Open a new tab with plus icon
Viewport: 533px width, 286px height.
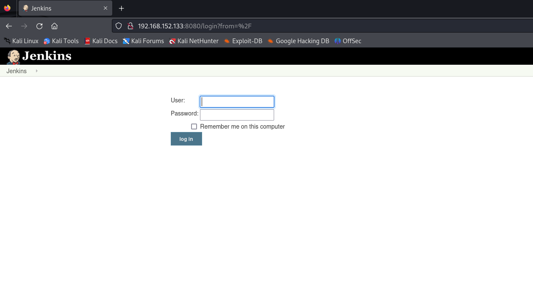point(122,8)
